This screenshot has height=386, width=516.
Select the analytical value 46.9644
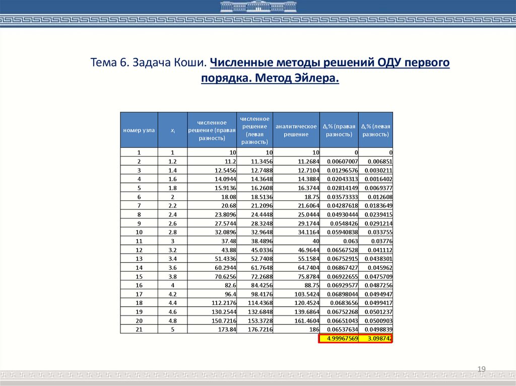pos(296,250)
